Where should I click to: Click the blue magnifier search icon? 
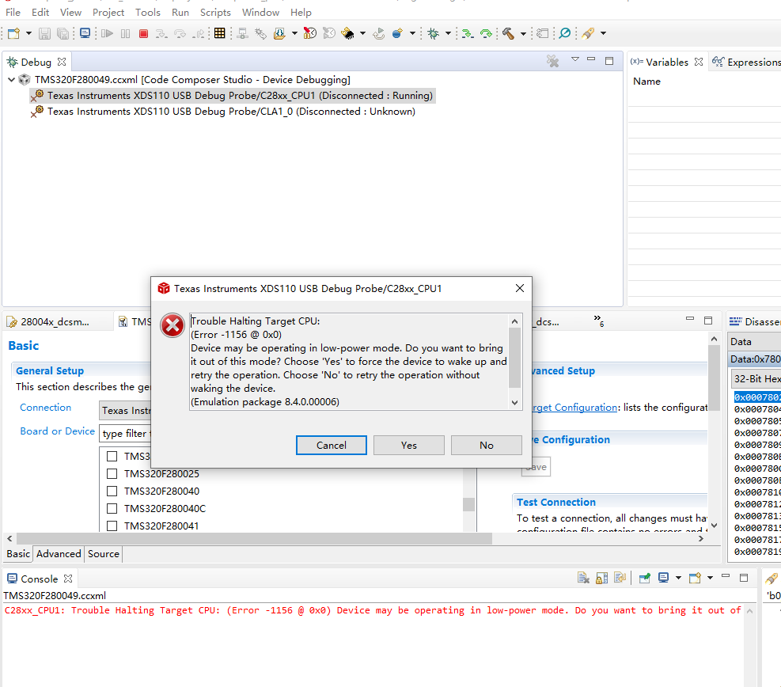click(x=565, y=33)
